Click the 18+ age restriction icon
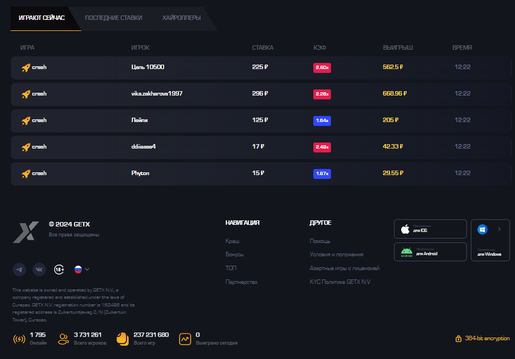This screenshot has width=515, height=359. [59, 269]
